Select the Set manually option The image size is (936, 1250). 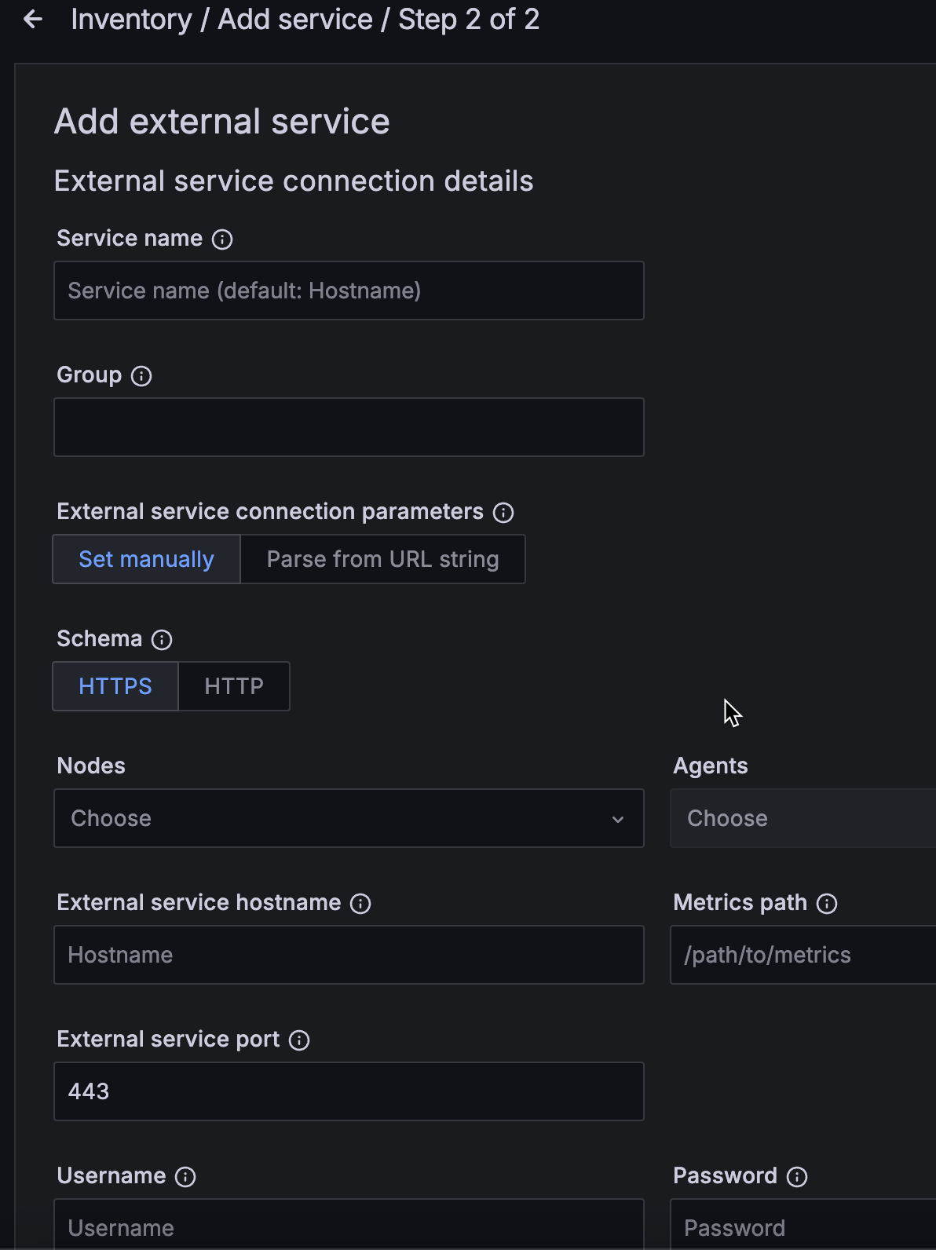(x=147, y=559)
